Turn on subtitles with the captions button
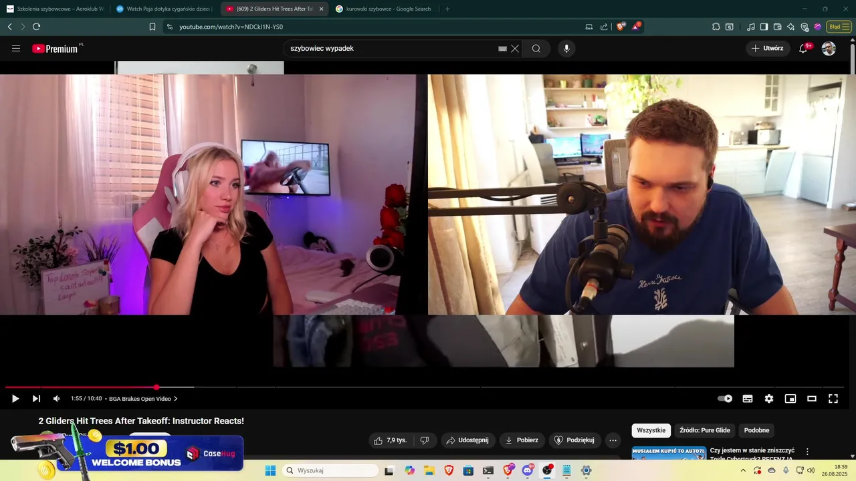Screen dimensions: 856x481 tap(748, 399)
